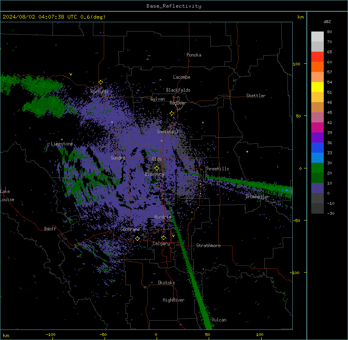The image size is (348, 340).
Task: Click the Strathmore town label
Action: pyautogui.click(x=208, y=246)
